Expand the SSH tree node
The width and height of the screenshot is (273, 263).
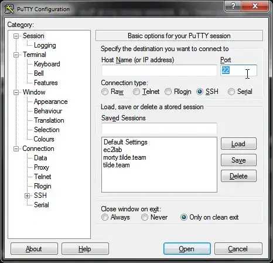[x=28, y=195]
